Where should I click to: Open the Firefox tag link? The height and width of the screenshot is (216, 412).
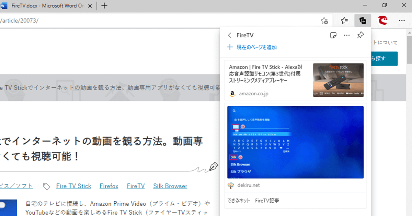pos(109,186)
